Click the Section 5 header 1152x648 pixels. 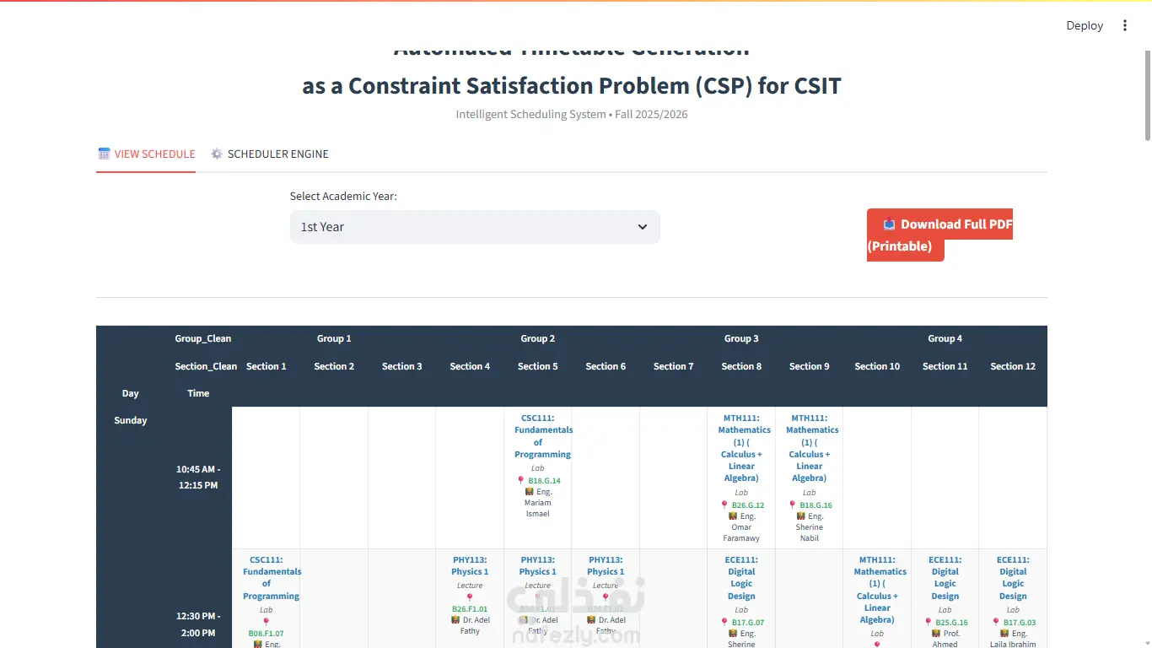[538, 366]
